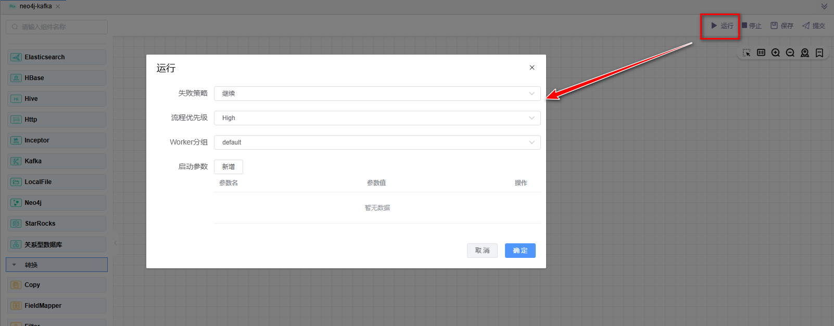834x326 pixels.
Task: Click 保存 in the top toolbar
Action: tap(782, 25)
